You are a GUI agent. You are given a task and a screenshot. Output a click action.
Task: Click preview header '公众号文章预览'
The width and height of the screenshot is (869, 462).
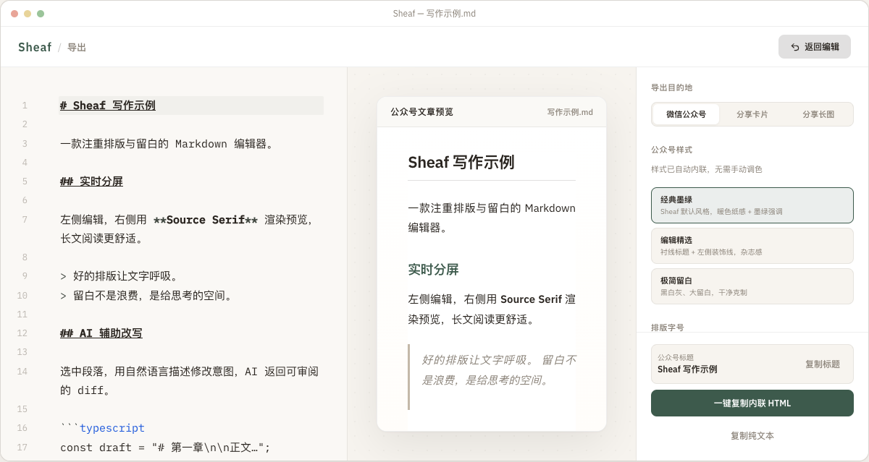[x=421, y=112]
